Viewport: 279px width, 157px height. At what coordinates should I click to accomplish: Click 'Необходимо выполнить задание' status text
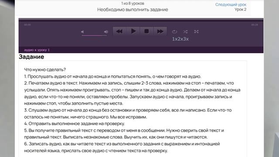(x=133, y=10)
